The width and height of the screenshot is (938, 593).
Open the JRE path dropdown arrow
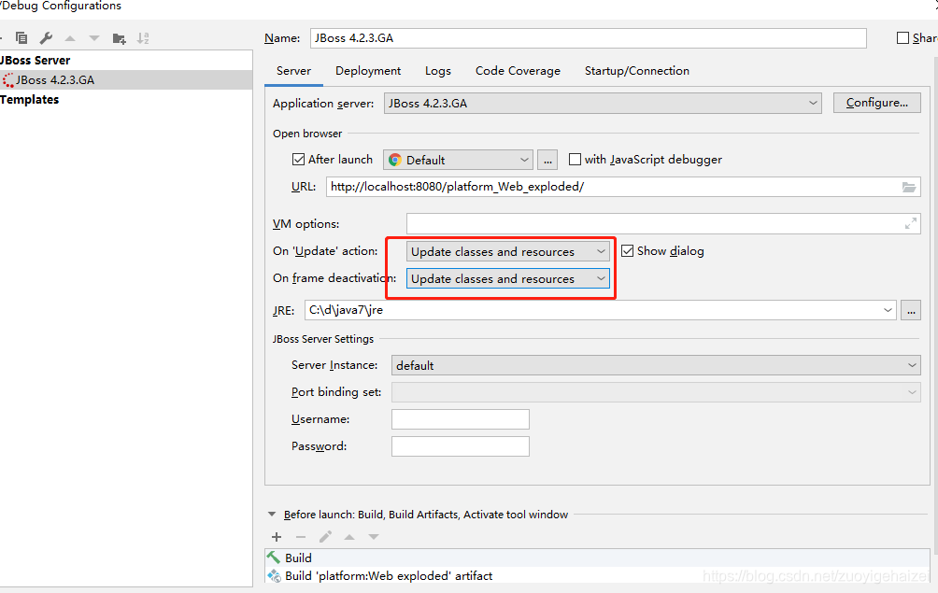pyautogui.click(x=888, y=310)
